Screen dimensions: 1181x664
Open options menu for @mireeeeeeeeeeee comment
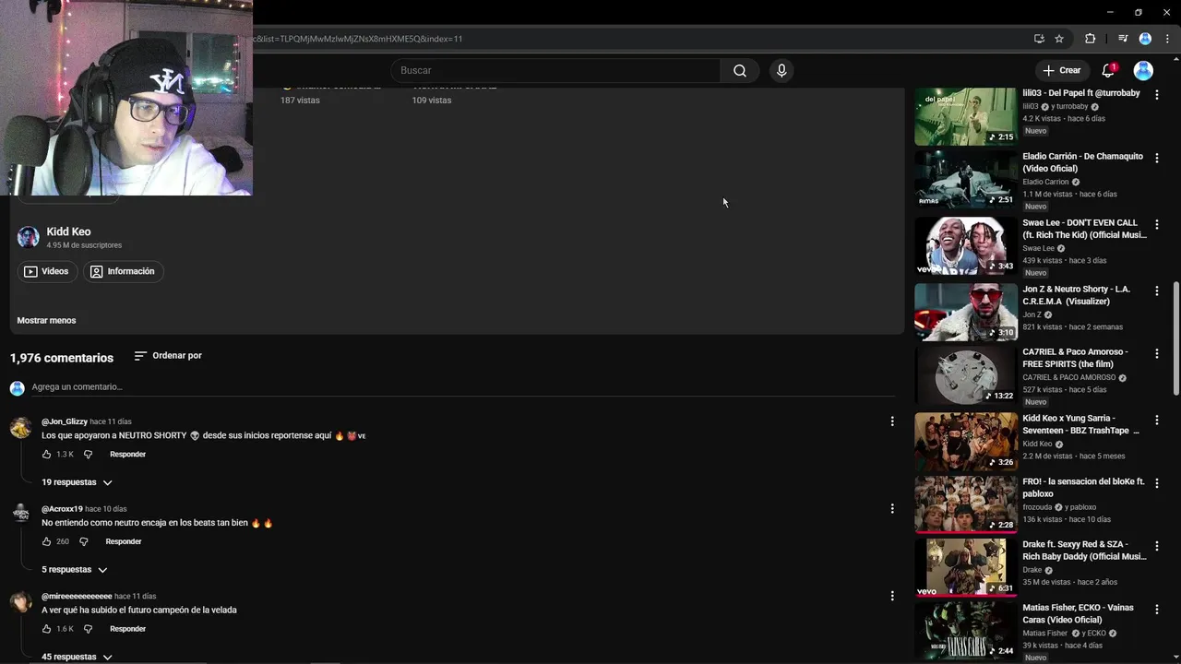(892, 596)
